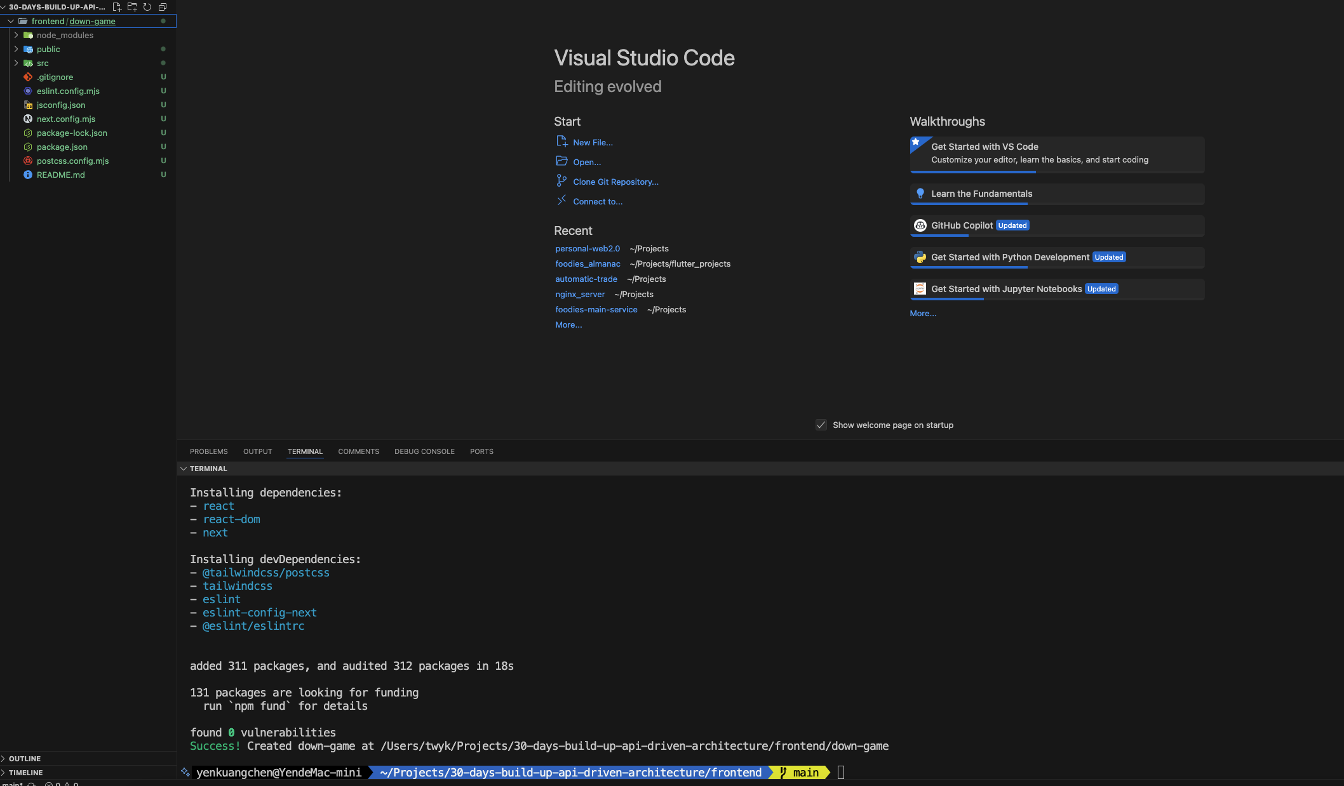Click the Connect to remote icon

point(561,201)
